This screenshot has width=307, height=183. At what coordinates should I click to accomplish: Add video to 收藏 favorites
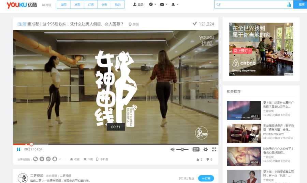[75, 160]
